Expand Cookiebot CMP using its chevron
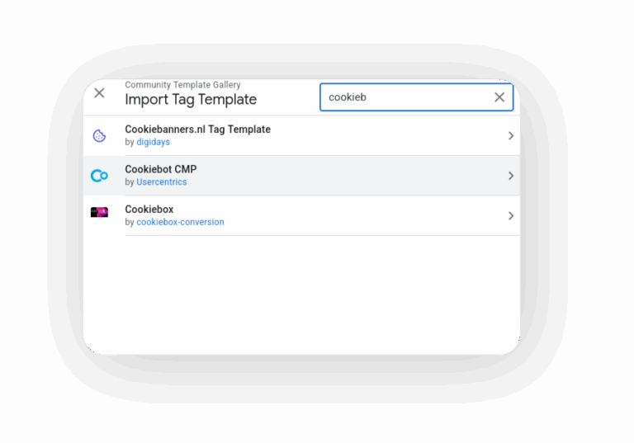 pos(511,176)
